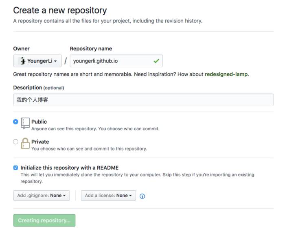Click the green checkmark in repository name field
Screen dimensions: 285x233
(156, 61)
